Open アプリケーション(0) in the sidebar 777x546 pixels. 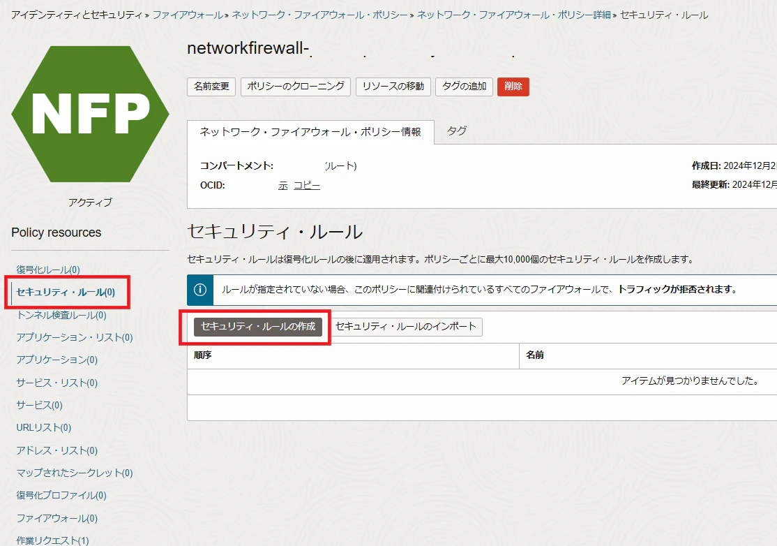pyautogui.click(x=56, y=360)
